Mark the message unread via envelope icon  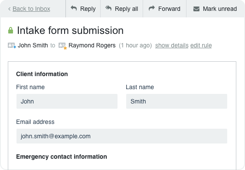click(196, 9)
